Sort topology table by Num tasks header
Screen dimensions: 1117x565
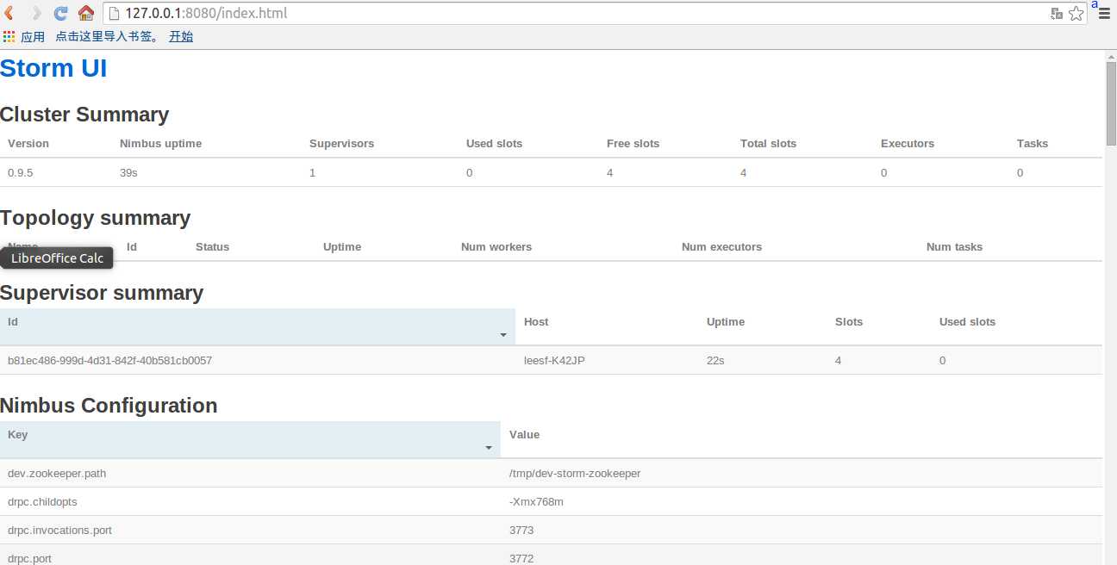point(954,247)
